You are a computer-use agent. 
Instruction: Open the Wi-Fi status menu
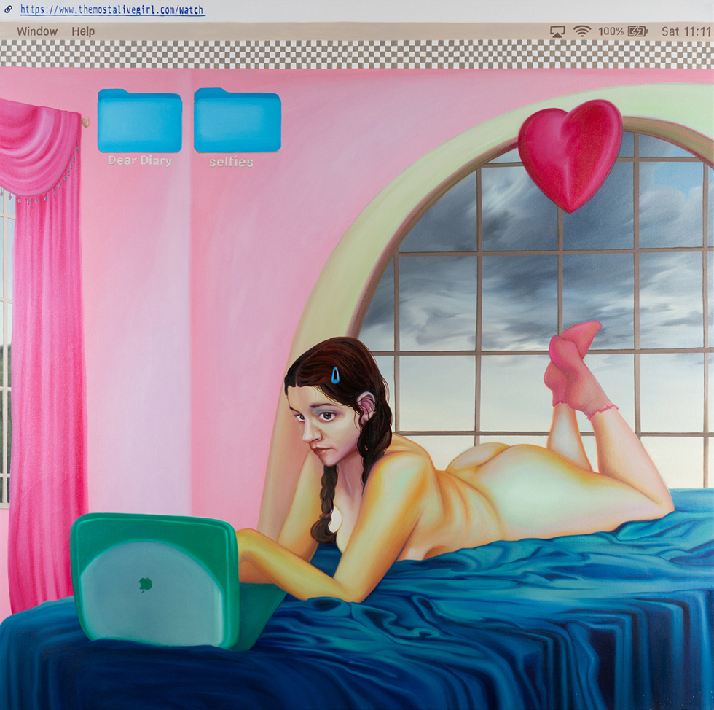(581, 31)
